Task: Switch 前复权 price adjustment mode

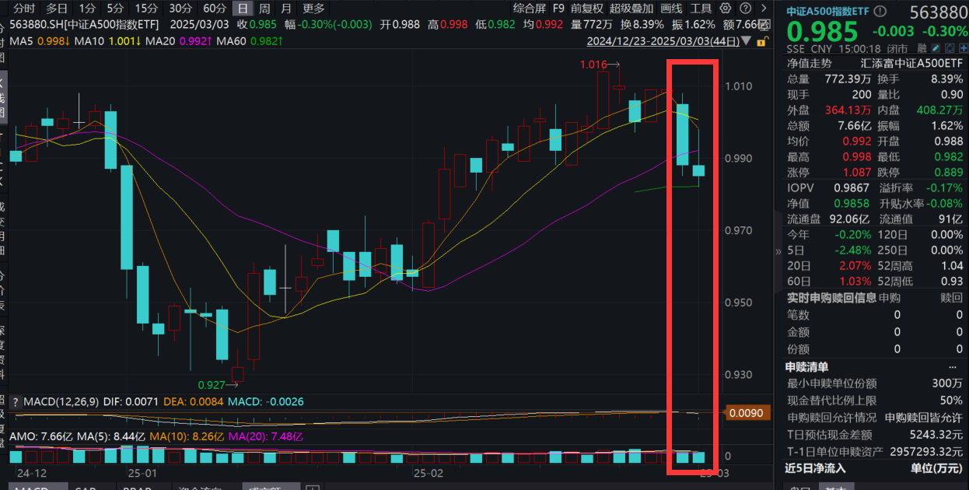Action: (586, 9)
